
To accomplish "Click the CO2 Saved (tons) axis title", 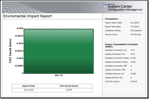I will coord(10,51).
